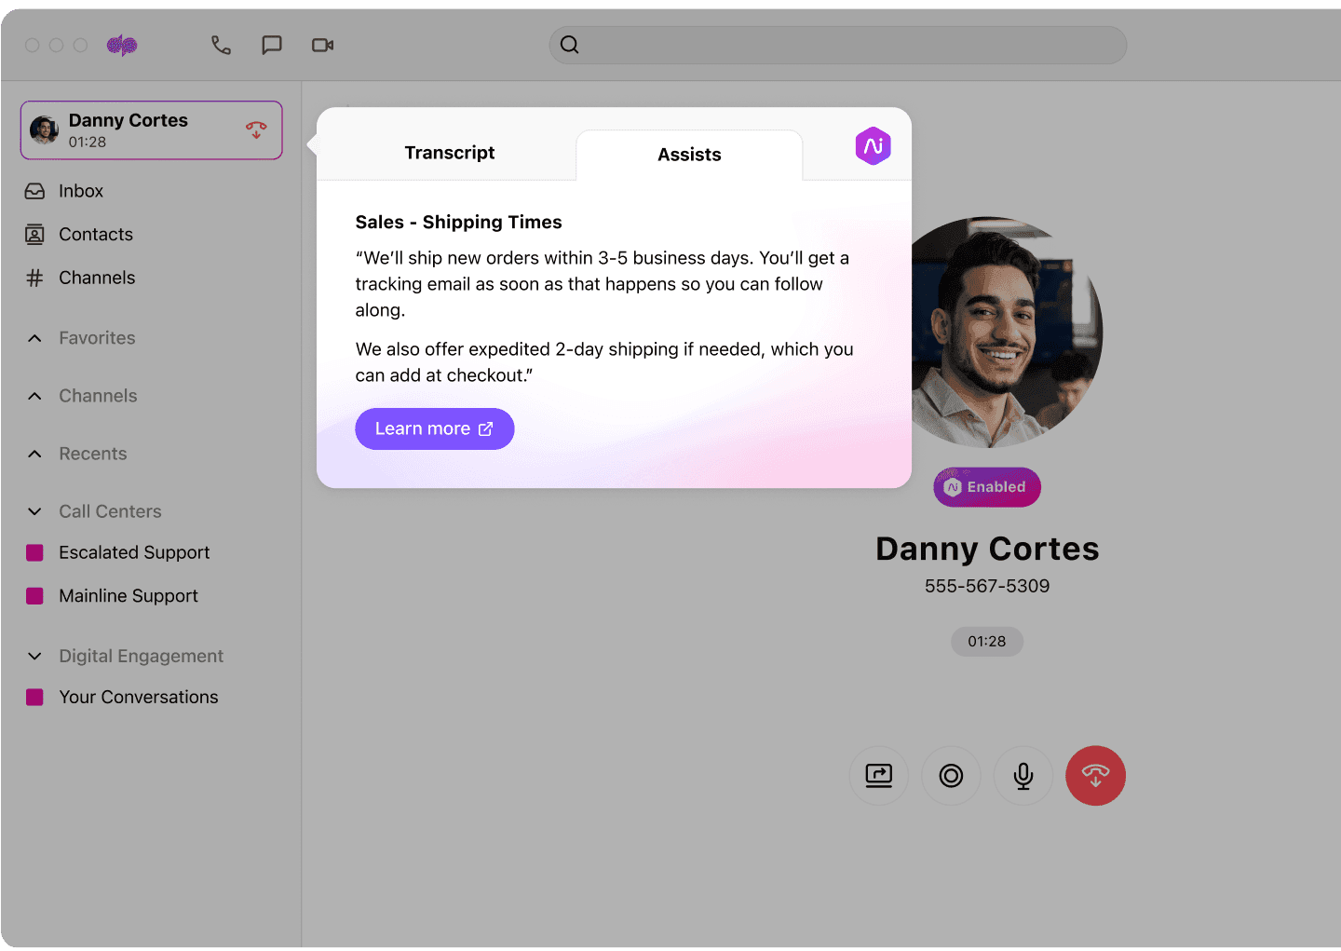Click the Ai assistant icon on the panel
The image size is (1341, 951).
tap(873, 145)
